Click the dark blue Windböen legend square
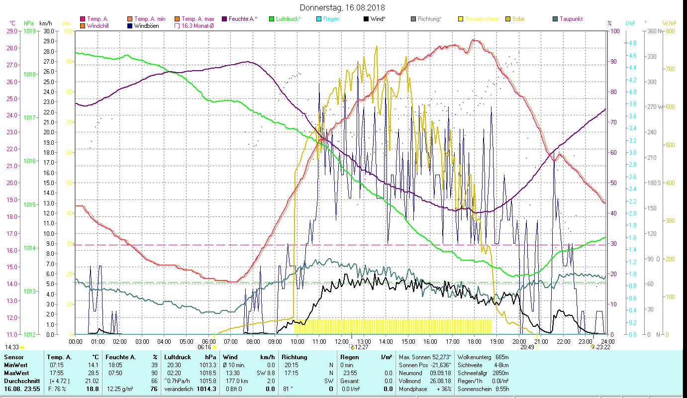 [x=130, y=26]
